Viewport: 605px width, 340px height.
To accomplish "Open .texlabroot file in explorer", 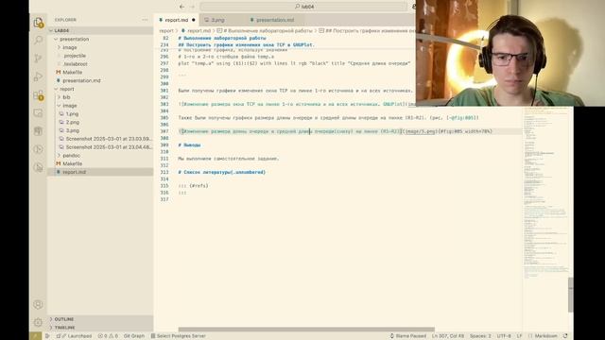I will (x=76, y=64).
